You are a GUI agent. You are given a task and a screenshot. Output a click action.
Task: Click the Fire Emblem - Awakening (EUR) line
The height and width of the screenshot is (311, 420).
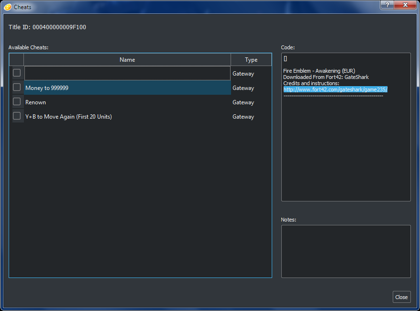coord(319,71)
